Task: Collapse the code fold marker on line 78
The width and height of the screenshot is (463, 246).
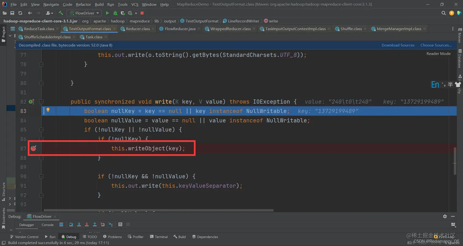Action: point(41,64)
